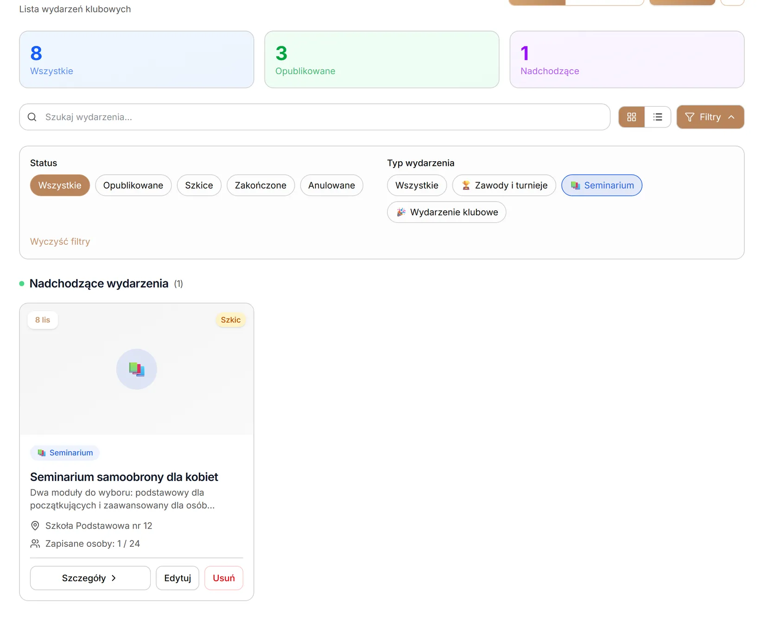Click the books icon in event thumbnail
This screenshot has width=760, height=633.
pos(137,369)
